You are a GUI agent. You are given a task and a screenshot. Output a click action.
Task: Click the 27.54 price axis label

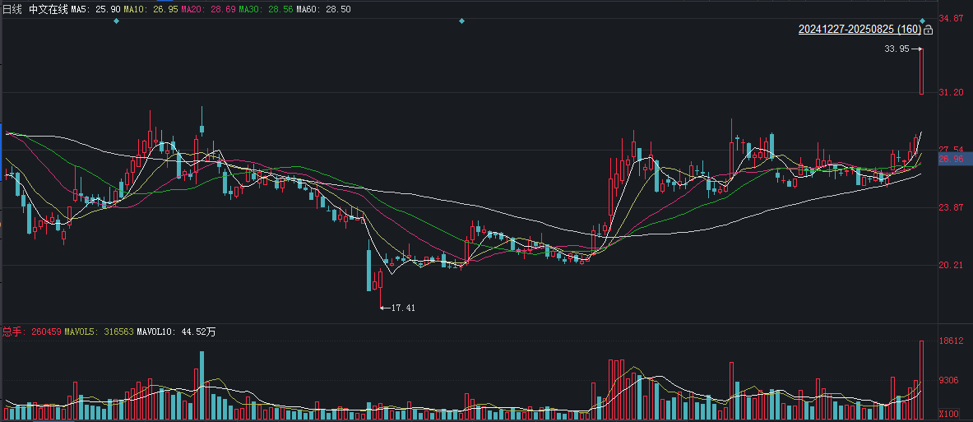tap(951, 150)
